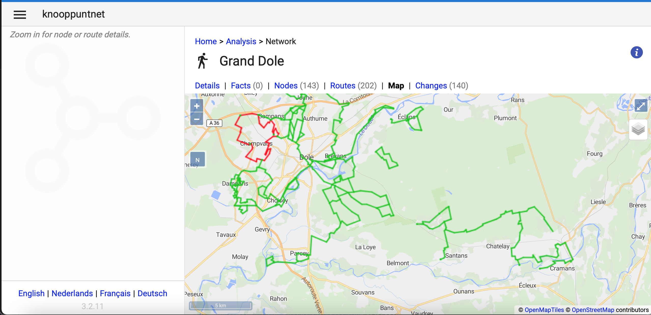Switch language to Nederlands

72,293
